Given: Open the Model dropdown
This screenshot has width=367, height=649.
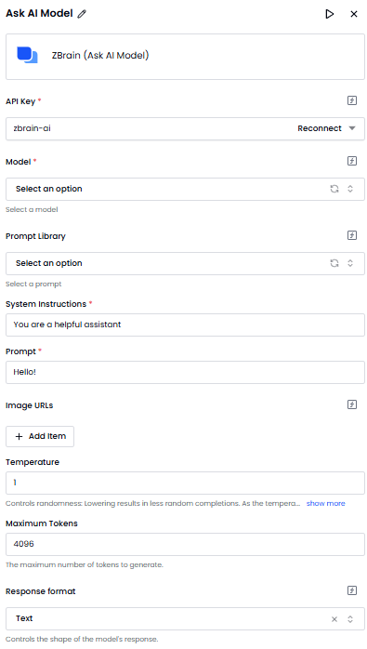Looking at the screenshot, I should point(185,189).
